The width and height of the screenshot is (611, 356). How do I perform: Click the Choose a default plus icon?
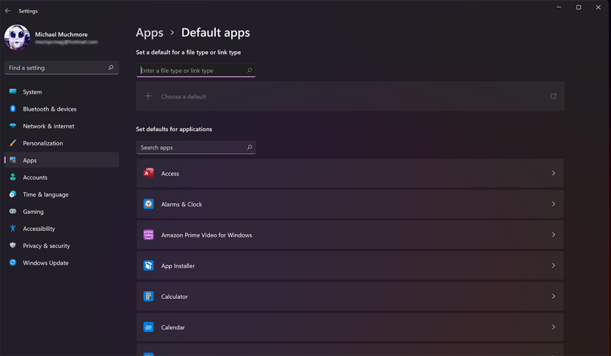pos(148,96)
